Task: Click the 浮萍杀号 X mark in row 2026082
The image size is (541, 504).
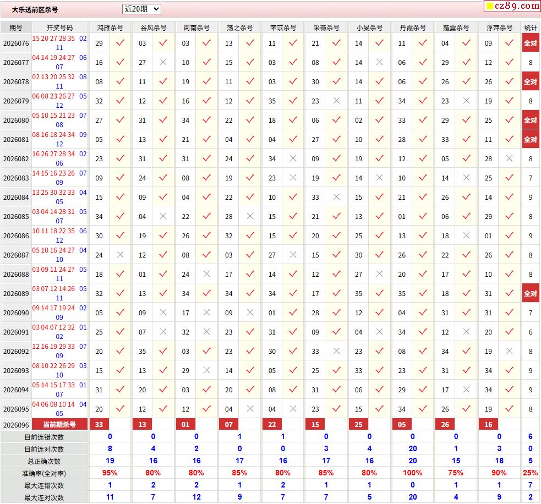Action: click(x=509, y=158)
